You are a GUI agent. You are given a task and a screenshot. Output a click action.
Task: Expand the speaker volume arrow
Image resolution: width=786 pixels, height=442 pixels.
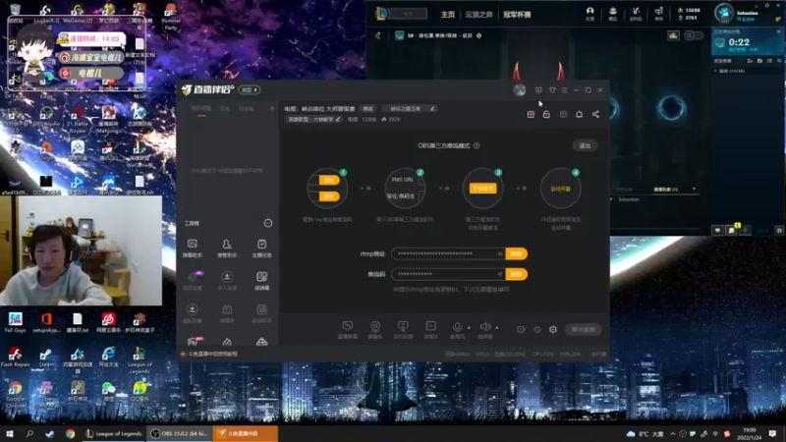click(x=497, y=328)
